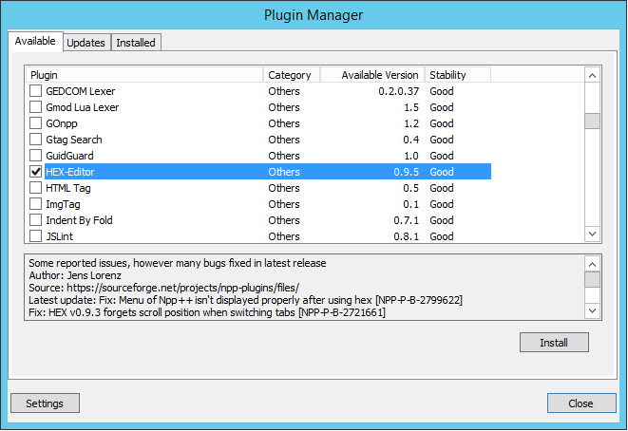Click version 0.2.0.37 cell
Image resolution: width=628 pixels, height=431 pixels.
[x=398, y=91]
